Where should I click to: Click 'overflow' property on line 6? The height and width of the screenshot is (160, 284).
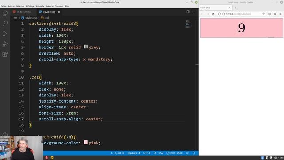click(49, 53)
